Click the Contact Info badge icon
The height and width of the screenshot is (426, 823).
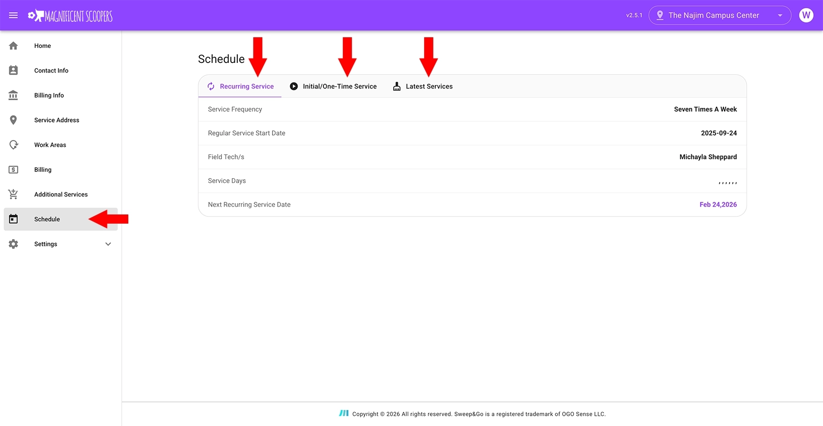(14, 71)
